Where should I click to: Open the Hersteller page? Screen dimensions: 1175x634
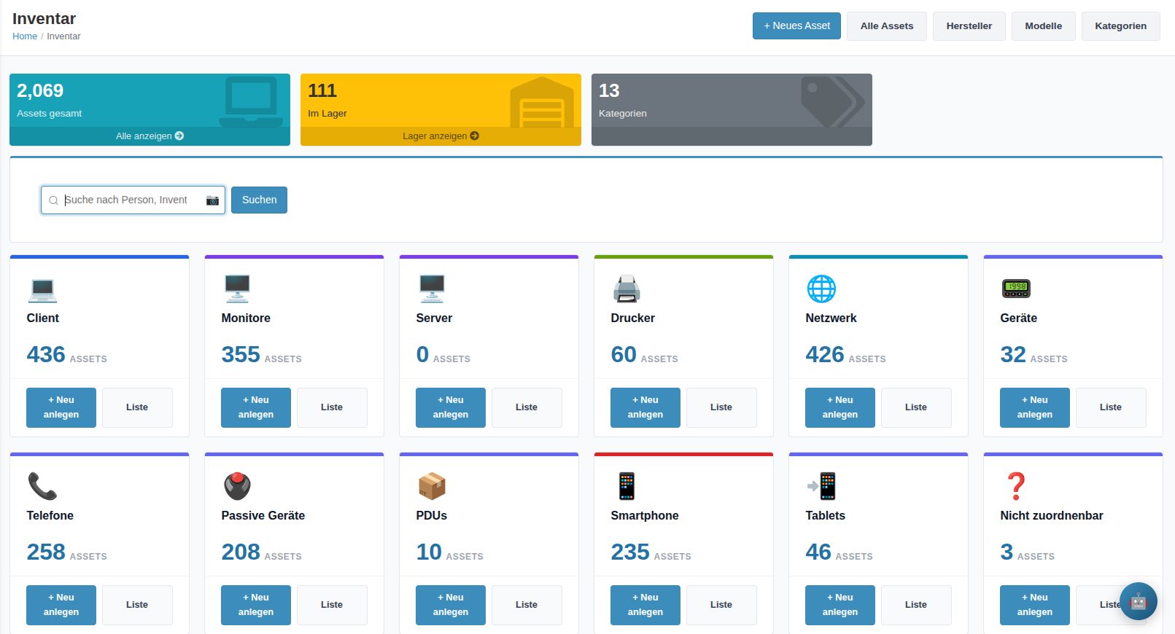(x=969, y=26)
